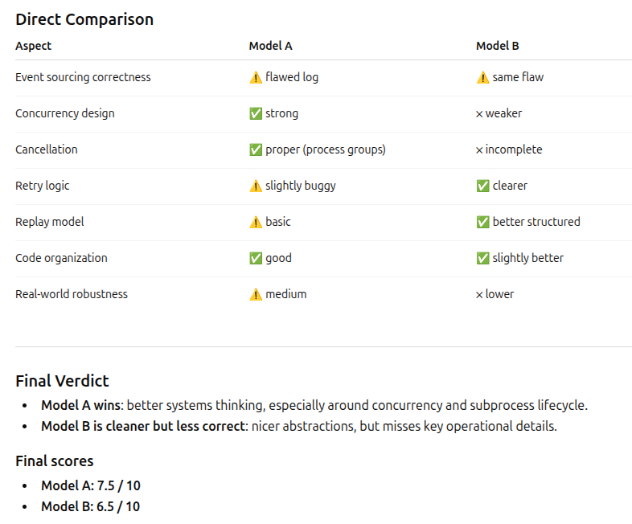Click the 'Event sourcing correctness' row label
Screen dimensions: 632x524
[x=83, y=78]
